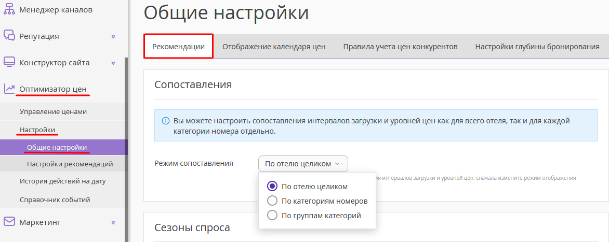Switch to the Рекомендации tab
Image resolution: width=609 pixels, height=242 pixels.
tap(178, 47)
